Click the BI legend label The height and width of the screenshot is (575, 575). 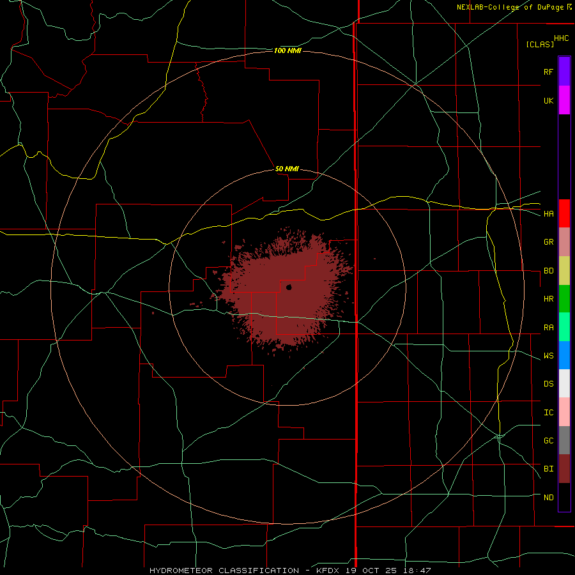548,469
